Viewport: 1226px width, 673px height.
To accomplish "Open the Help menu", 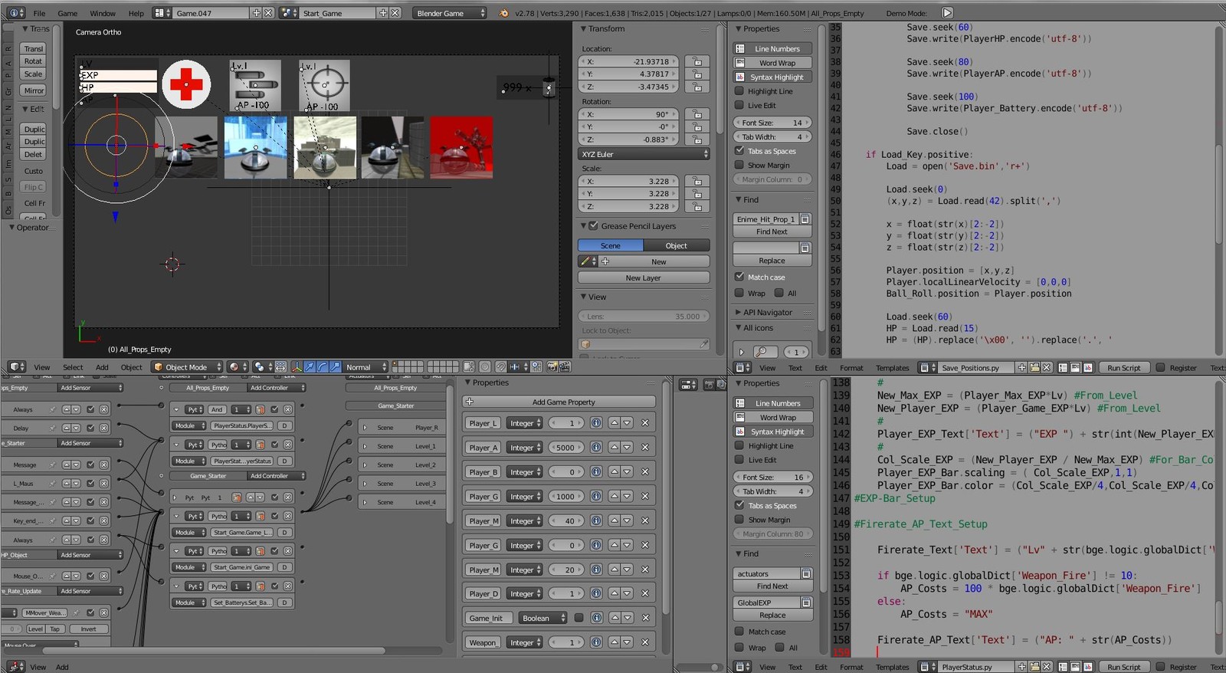I will (136, 13).
